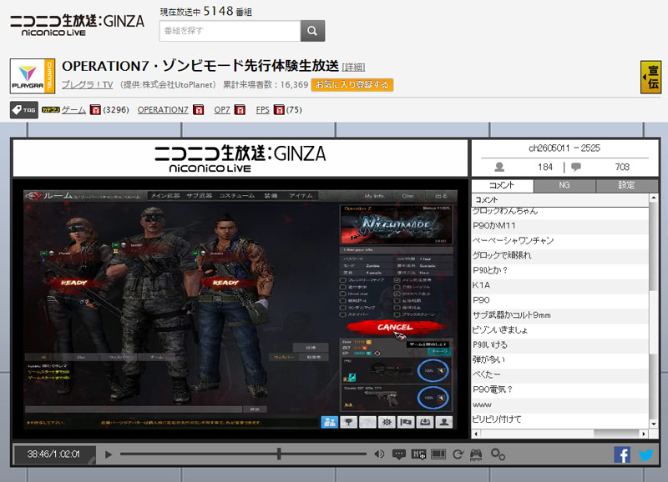Toggle the Ghost chat checkbox in game

coord(342,294)
